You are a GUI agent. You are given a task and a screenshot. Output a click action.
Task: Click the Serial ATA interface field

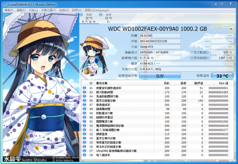pos(160,47)
